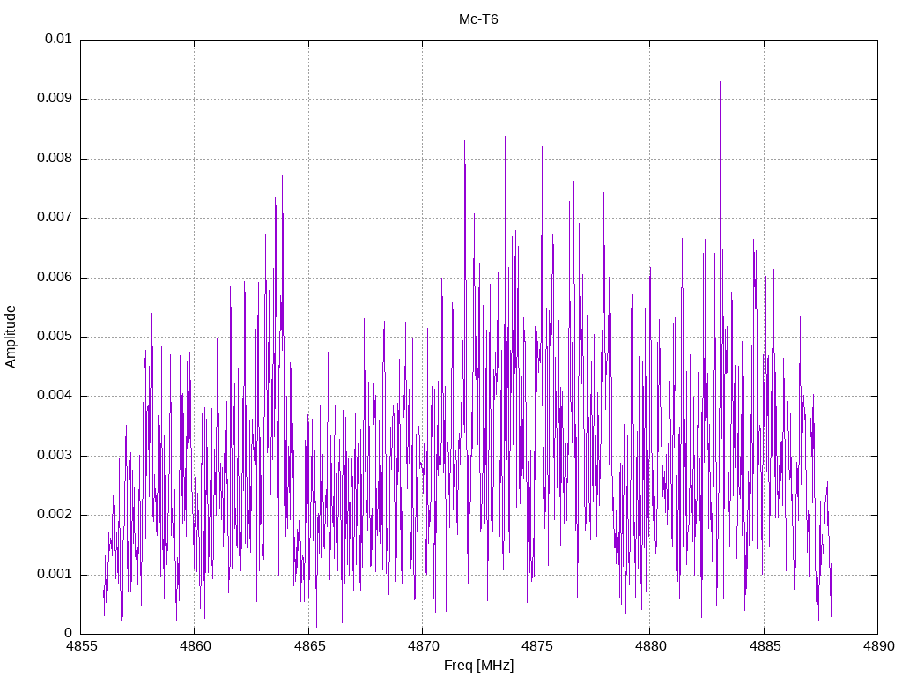Click the 0.009 y-axis tick label
Image resolution: width=902 pixels, height=677 pixels.
[55, 99]
